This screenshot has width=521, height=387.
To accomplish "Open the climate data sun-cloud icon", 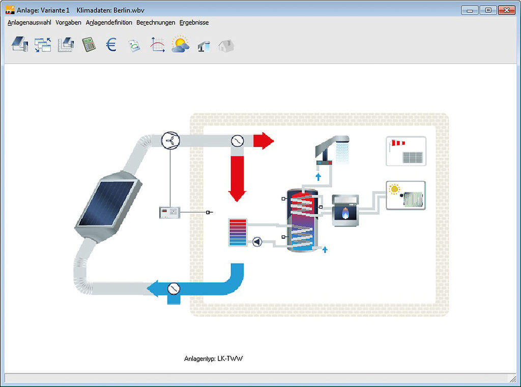I will pyautogui.click(x=181, y=44).
